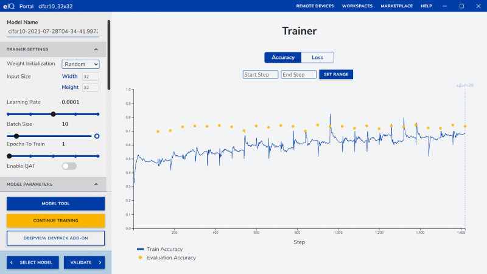
Task: Click the right arrow on Validate
Action: point(100,262)
